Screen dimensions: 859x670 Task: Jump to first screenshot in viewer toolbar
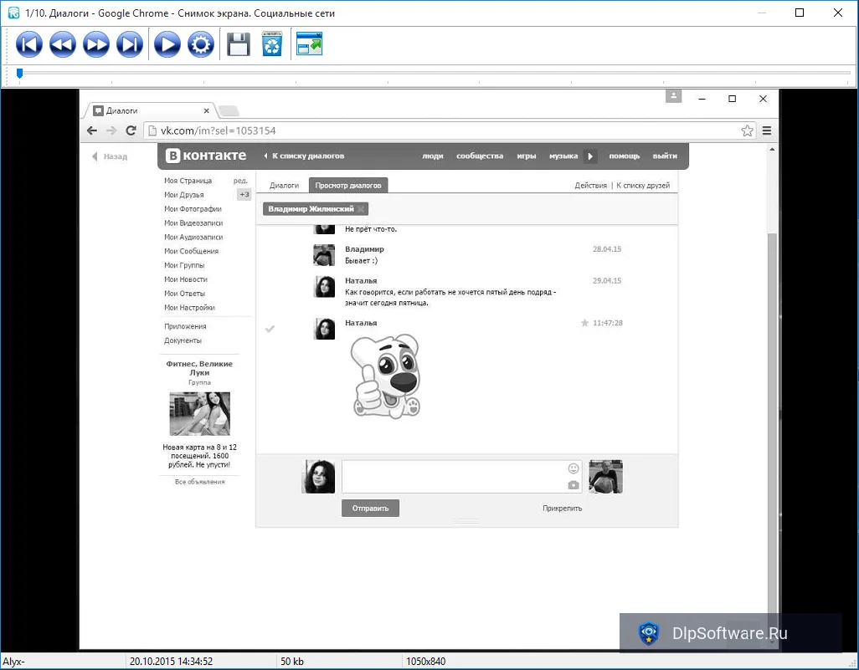(29, 44)
